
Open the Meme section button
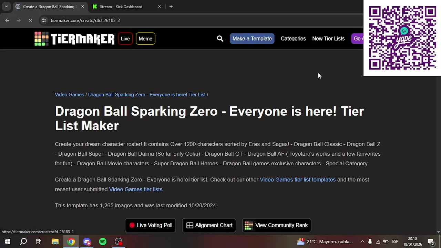[x=145, y=39]
